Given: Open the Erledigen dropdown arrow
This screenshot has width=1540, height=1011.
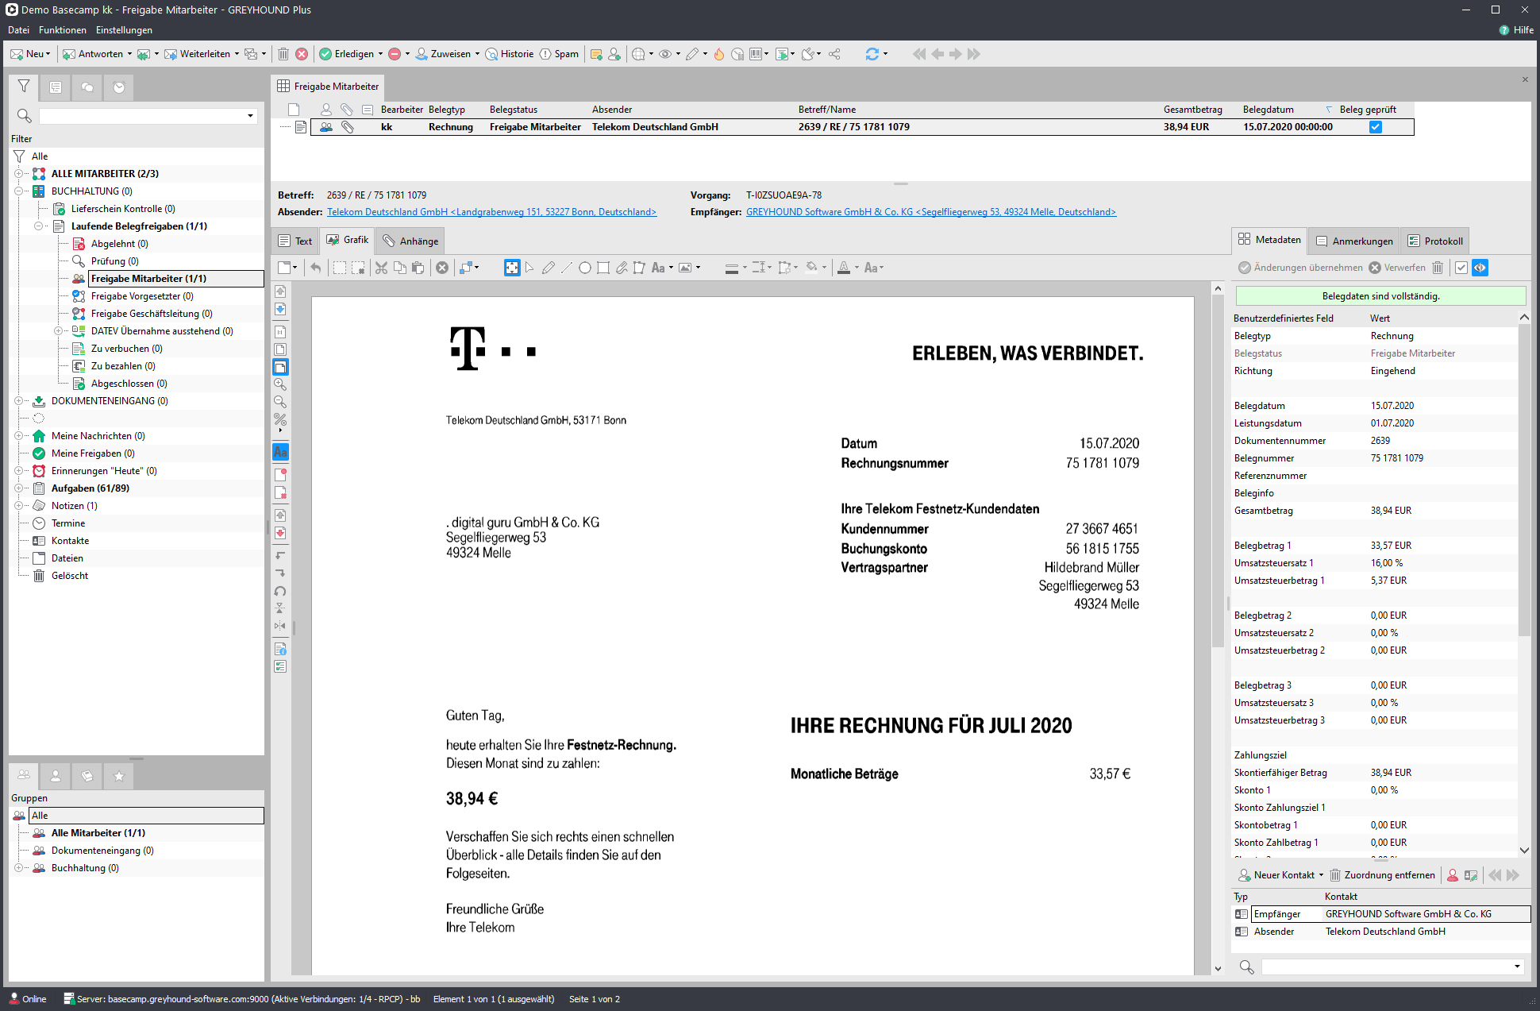Looking at the screenshot, I should pyautogui.click(x=380, y=54).
